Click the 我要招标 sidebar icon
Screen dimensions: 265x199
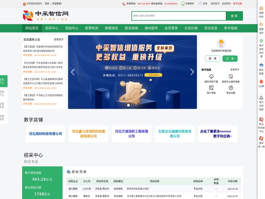point(261,8)
